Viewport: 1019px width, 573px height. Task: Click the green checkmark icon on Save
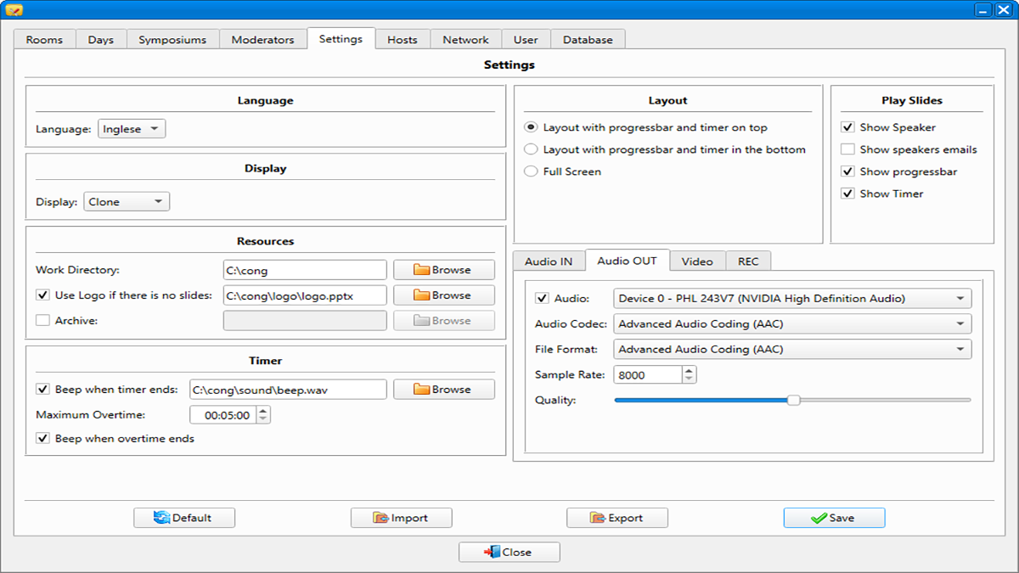point(819,518)
